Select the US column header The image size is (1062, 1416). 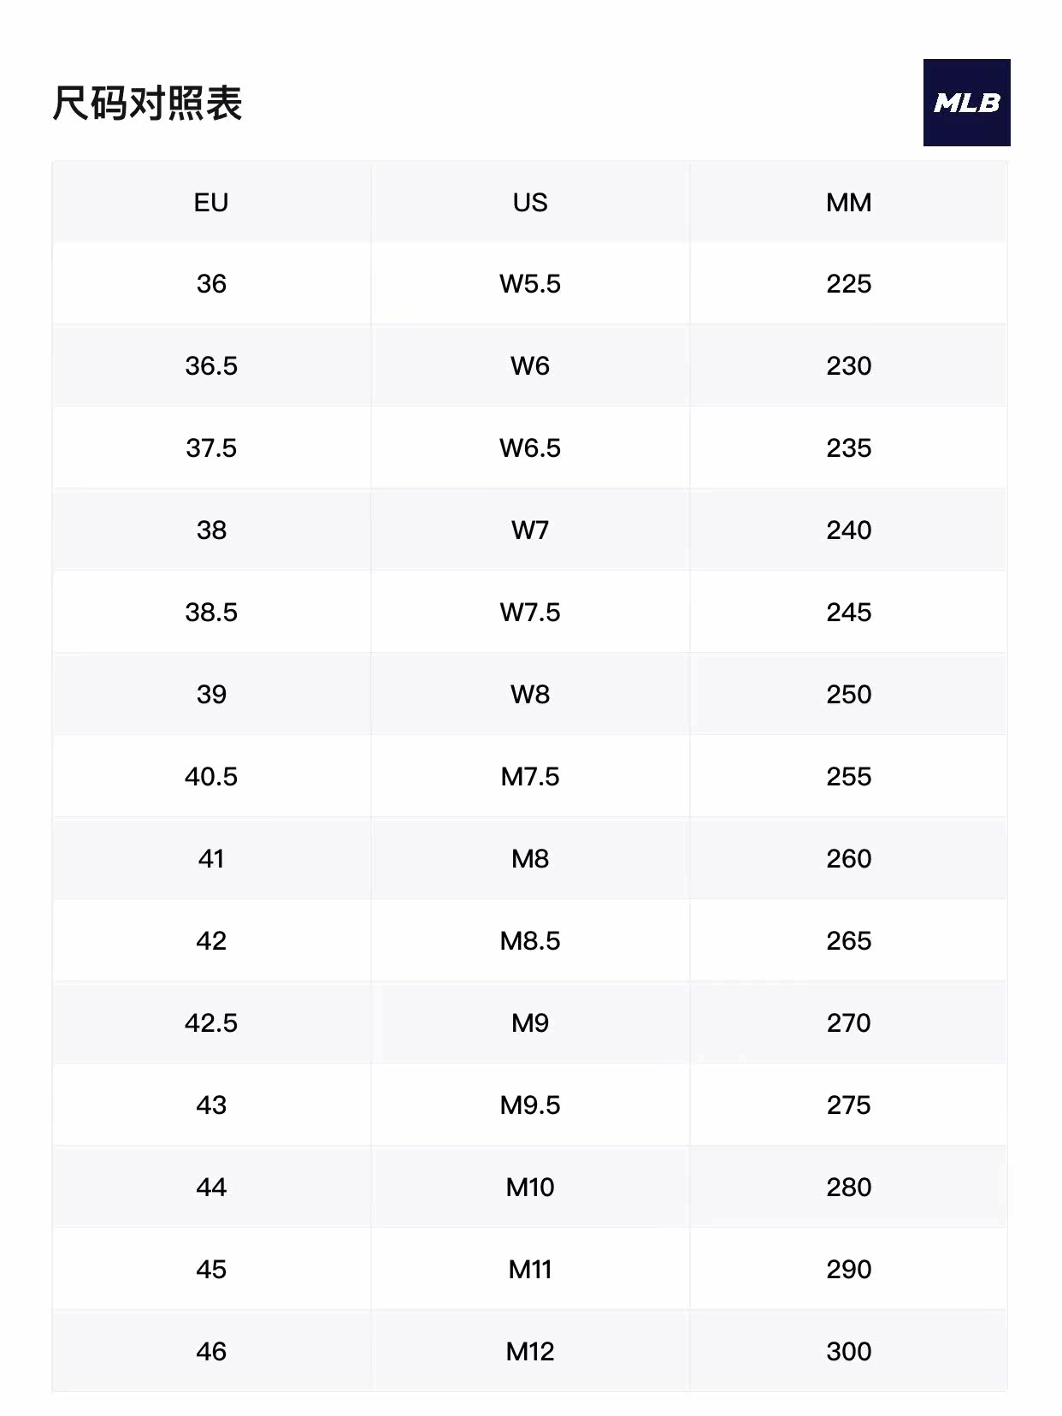(x=530, y=203)
